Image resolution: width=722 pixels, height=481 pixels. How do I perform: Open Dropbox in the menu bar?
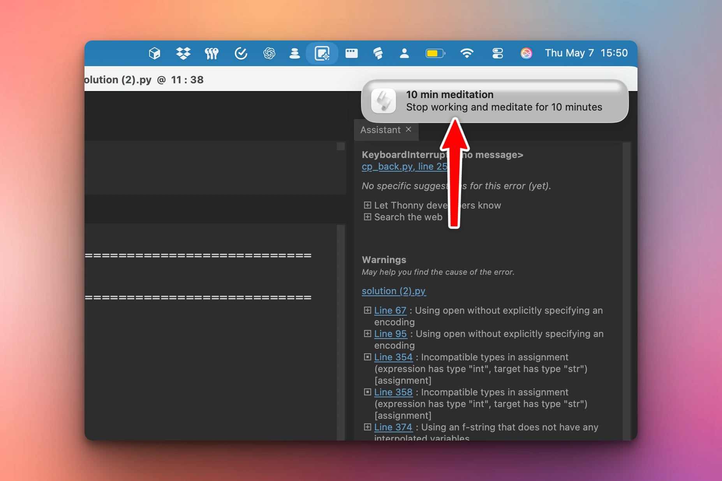[x=183, y=53]
